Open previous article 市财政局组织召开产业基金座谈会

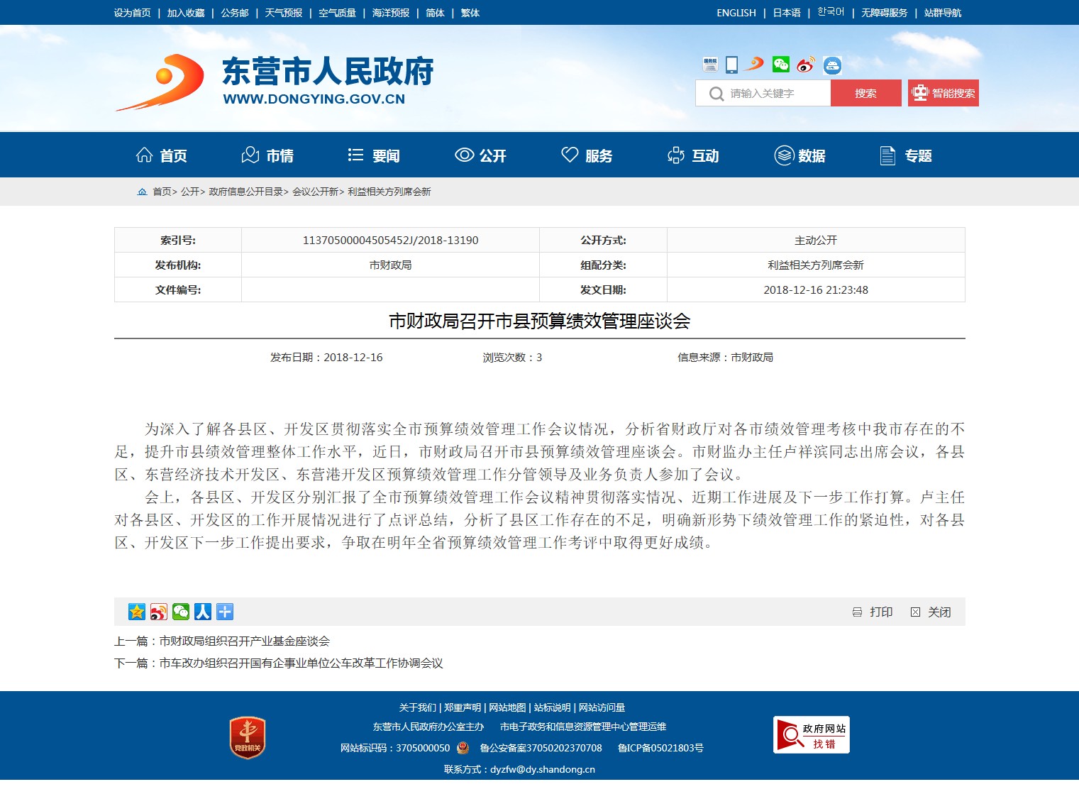coord(244,641)
